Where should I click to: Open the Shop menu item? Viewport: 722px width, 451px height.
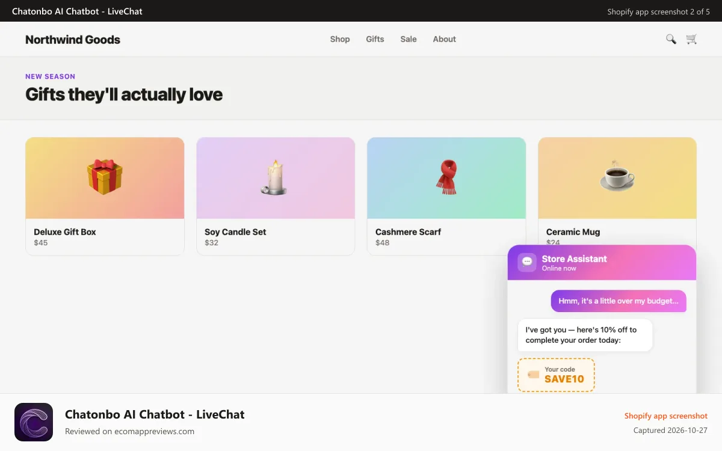click(x=340, y=39)
